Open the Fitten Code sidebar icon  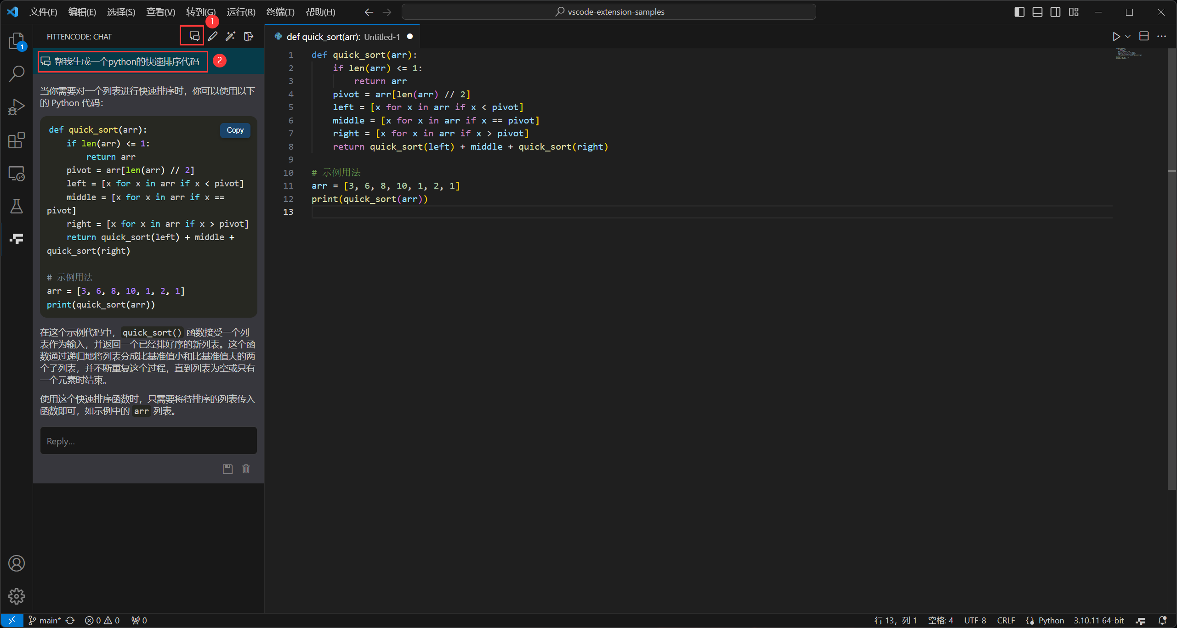17,239
